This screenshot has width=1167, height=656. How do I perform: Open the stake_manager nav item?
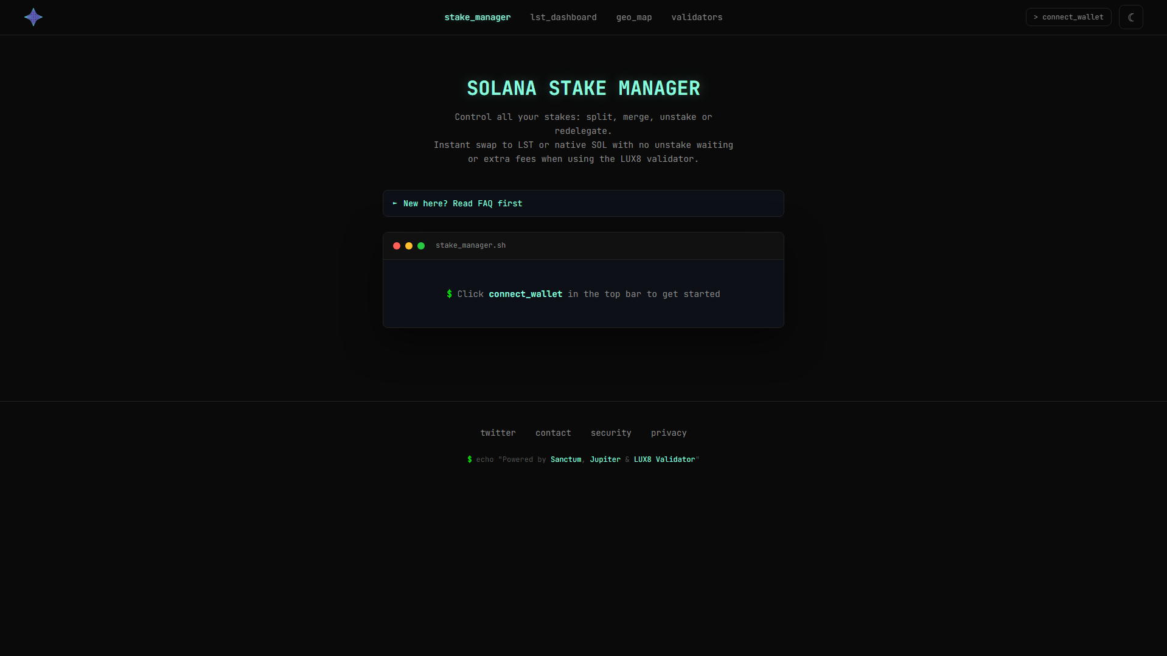tap(478, 17)
